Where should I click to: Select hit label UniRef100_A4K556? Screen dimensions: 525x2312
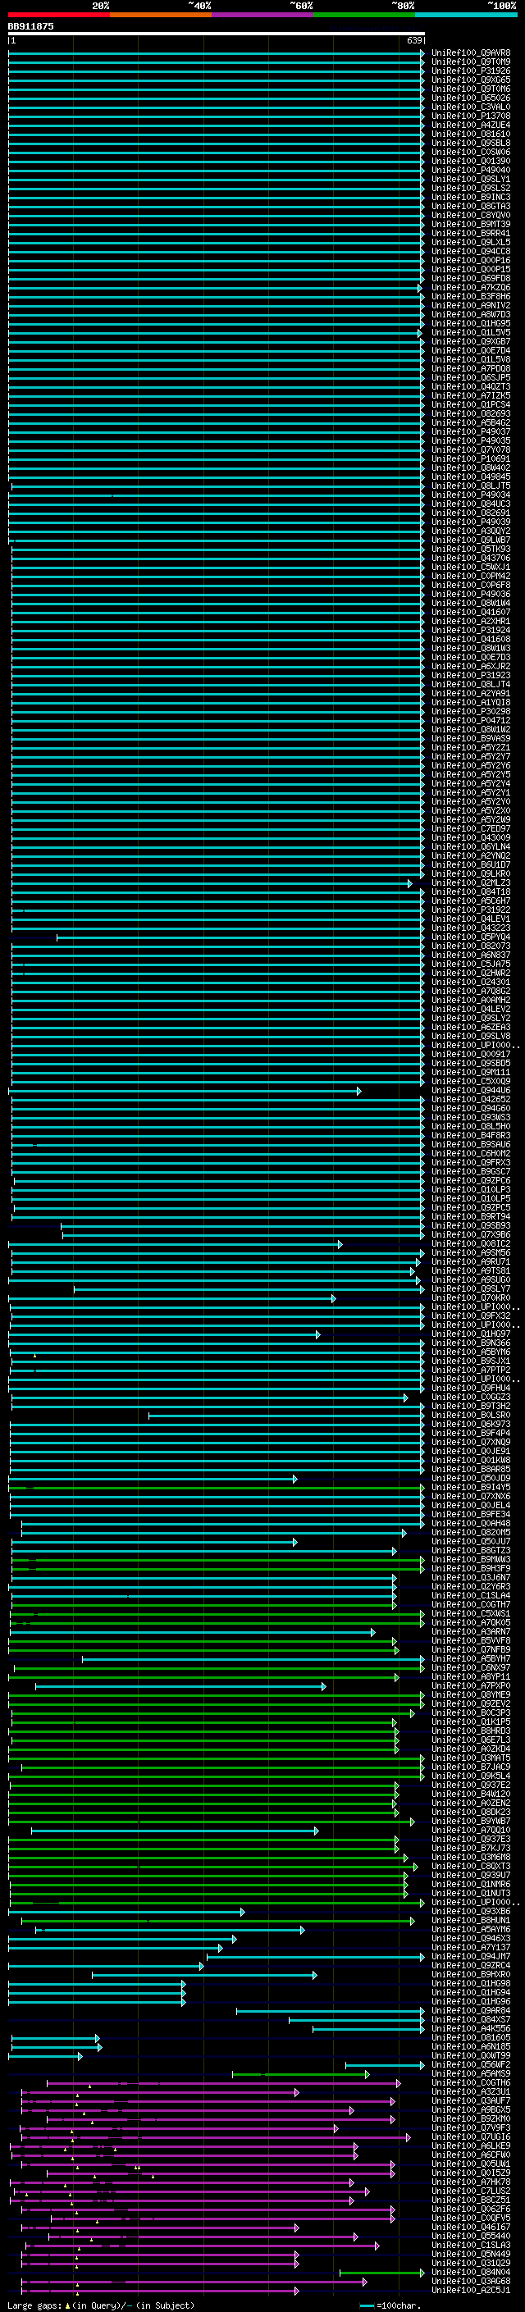coord(470,2028)
